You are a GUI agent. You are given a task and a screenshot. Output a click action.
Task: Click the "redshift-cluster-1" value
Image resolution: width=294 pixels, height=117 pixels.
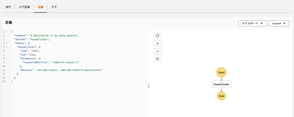pos(65,62)
